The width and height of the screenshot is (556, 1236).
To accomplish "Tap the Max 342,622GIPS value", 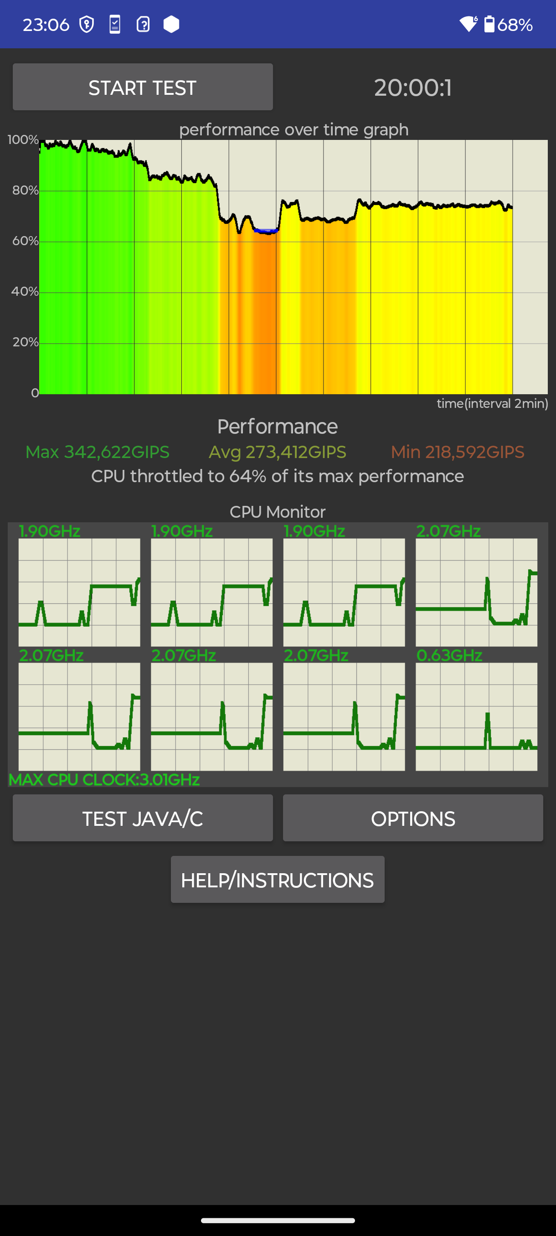I will coord(98,452).
